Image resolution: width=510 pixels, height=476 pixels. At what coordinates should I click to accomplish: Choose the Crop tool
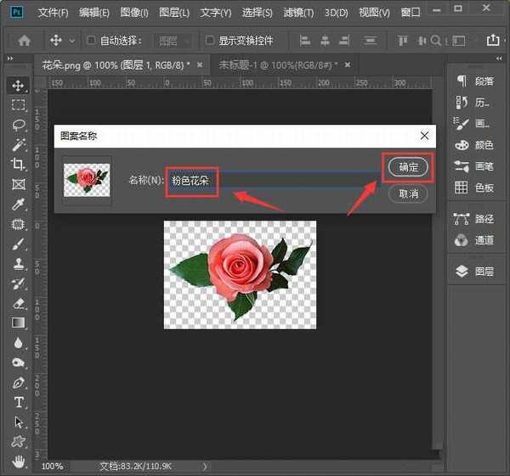click(18, 165)
